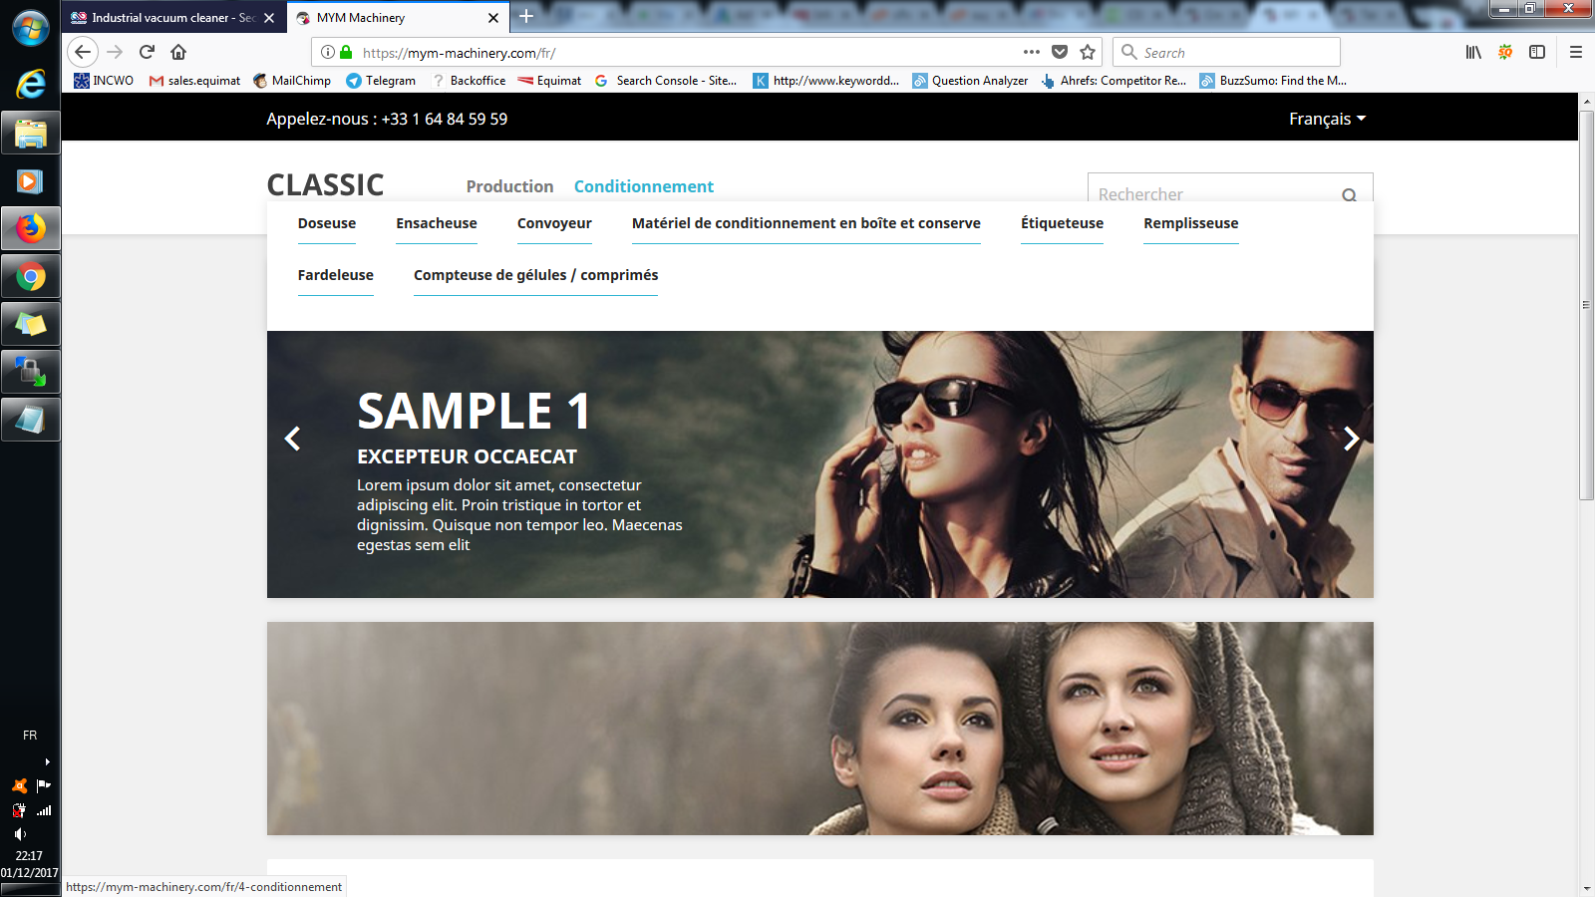This screenshot has width=1595, height=897.
Task: Launch Google Chrome from the taskbar
Action: coord(31,276)
